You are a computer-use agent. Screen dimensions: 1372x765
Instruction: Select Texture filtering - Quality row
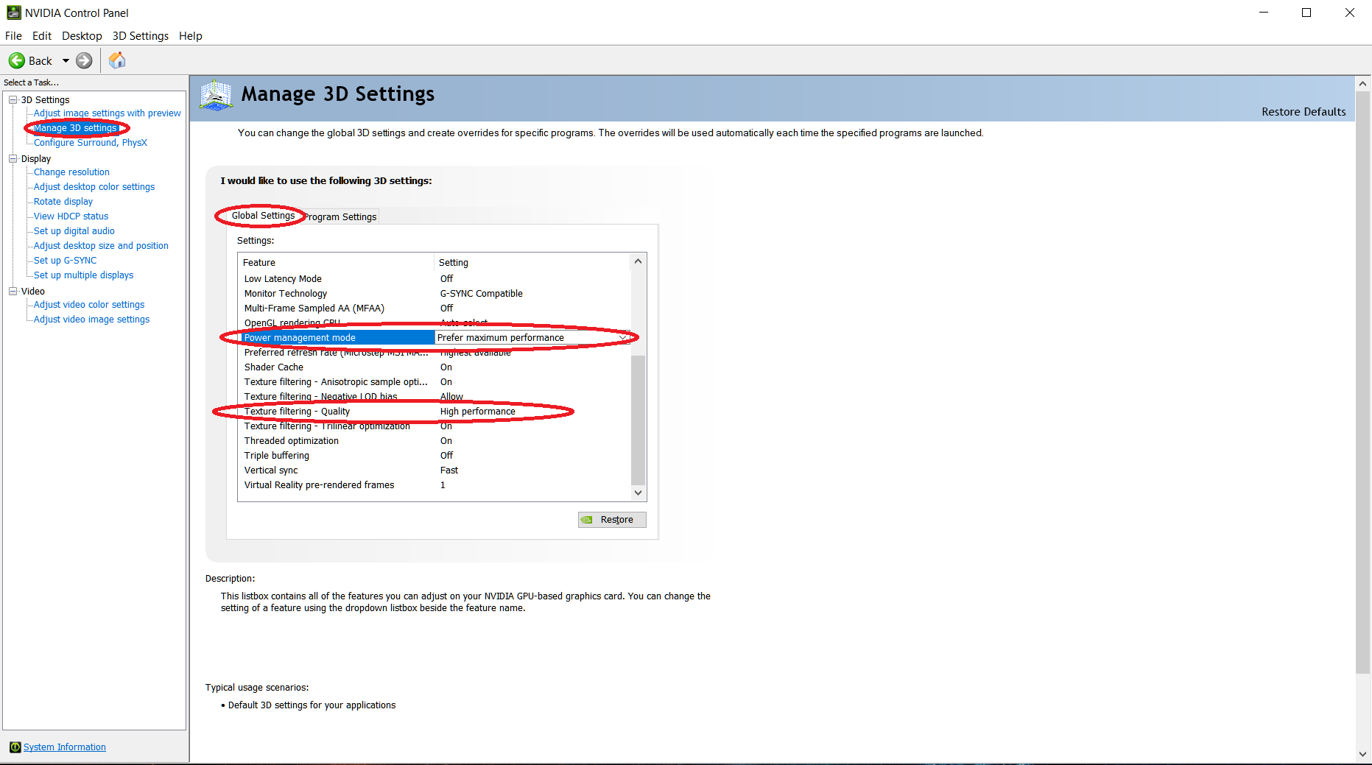point(435,412)
